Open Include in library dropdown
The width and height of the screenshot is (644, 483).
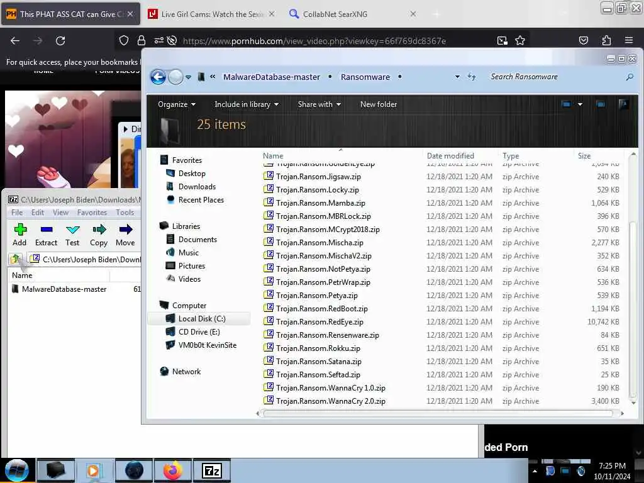(247, 104)
